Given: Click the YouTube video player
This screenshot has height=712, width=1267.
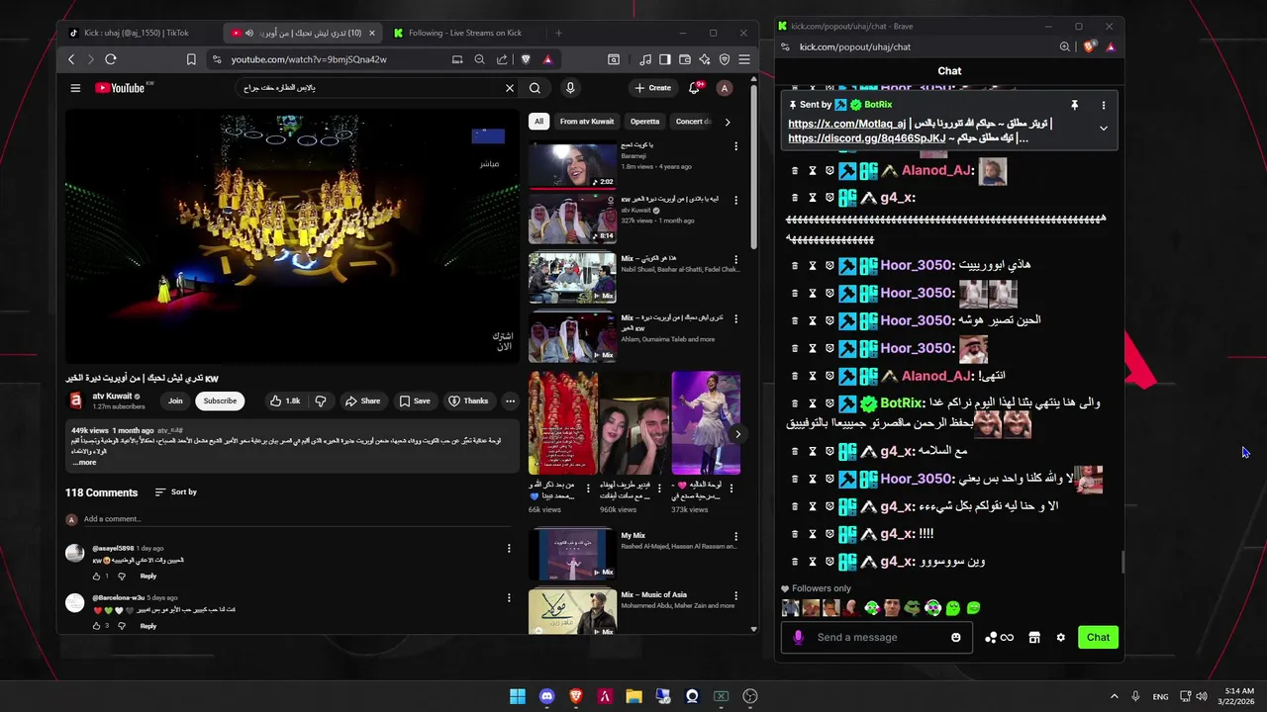Looking at the screenshot, I should 292,235.
